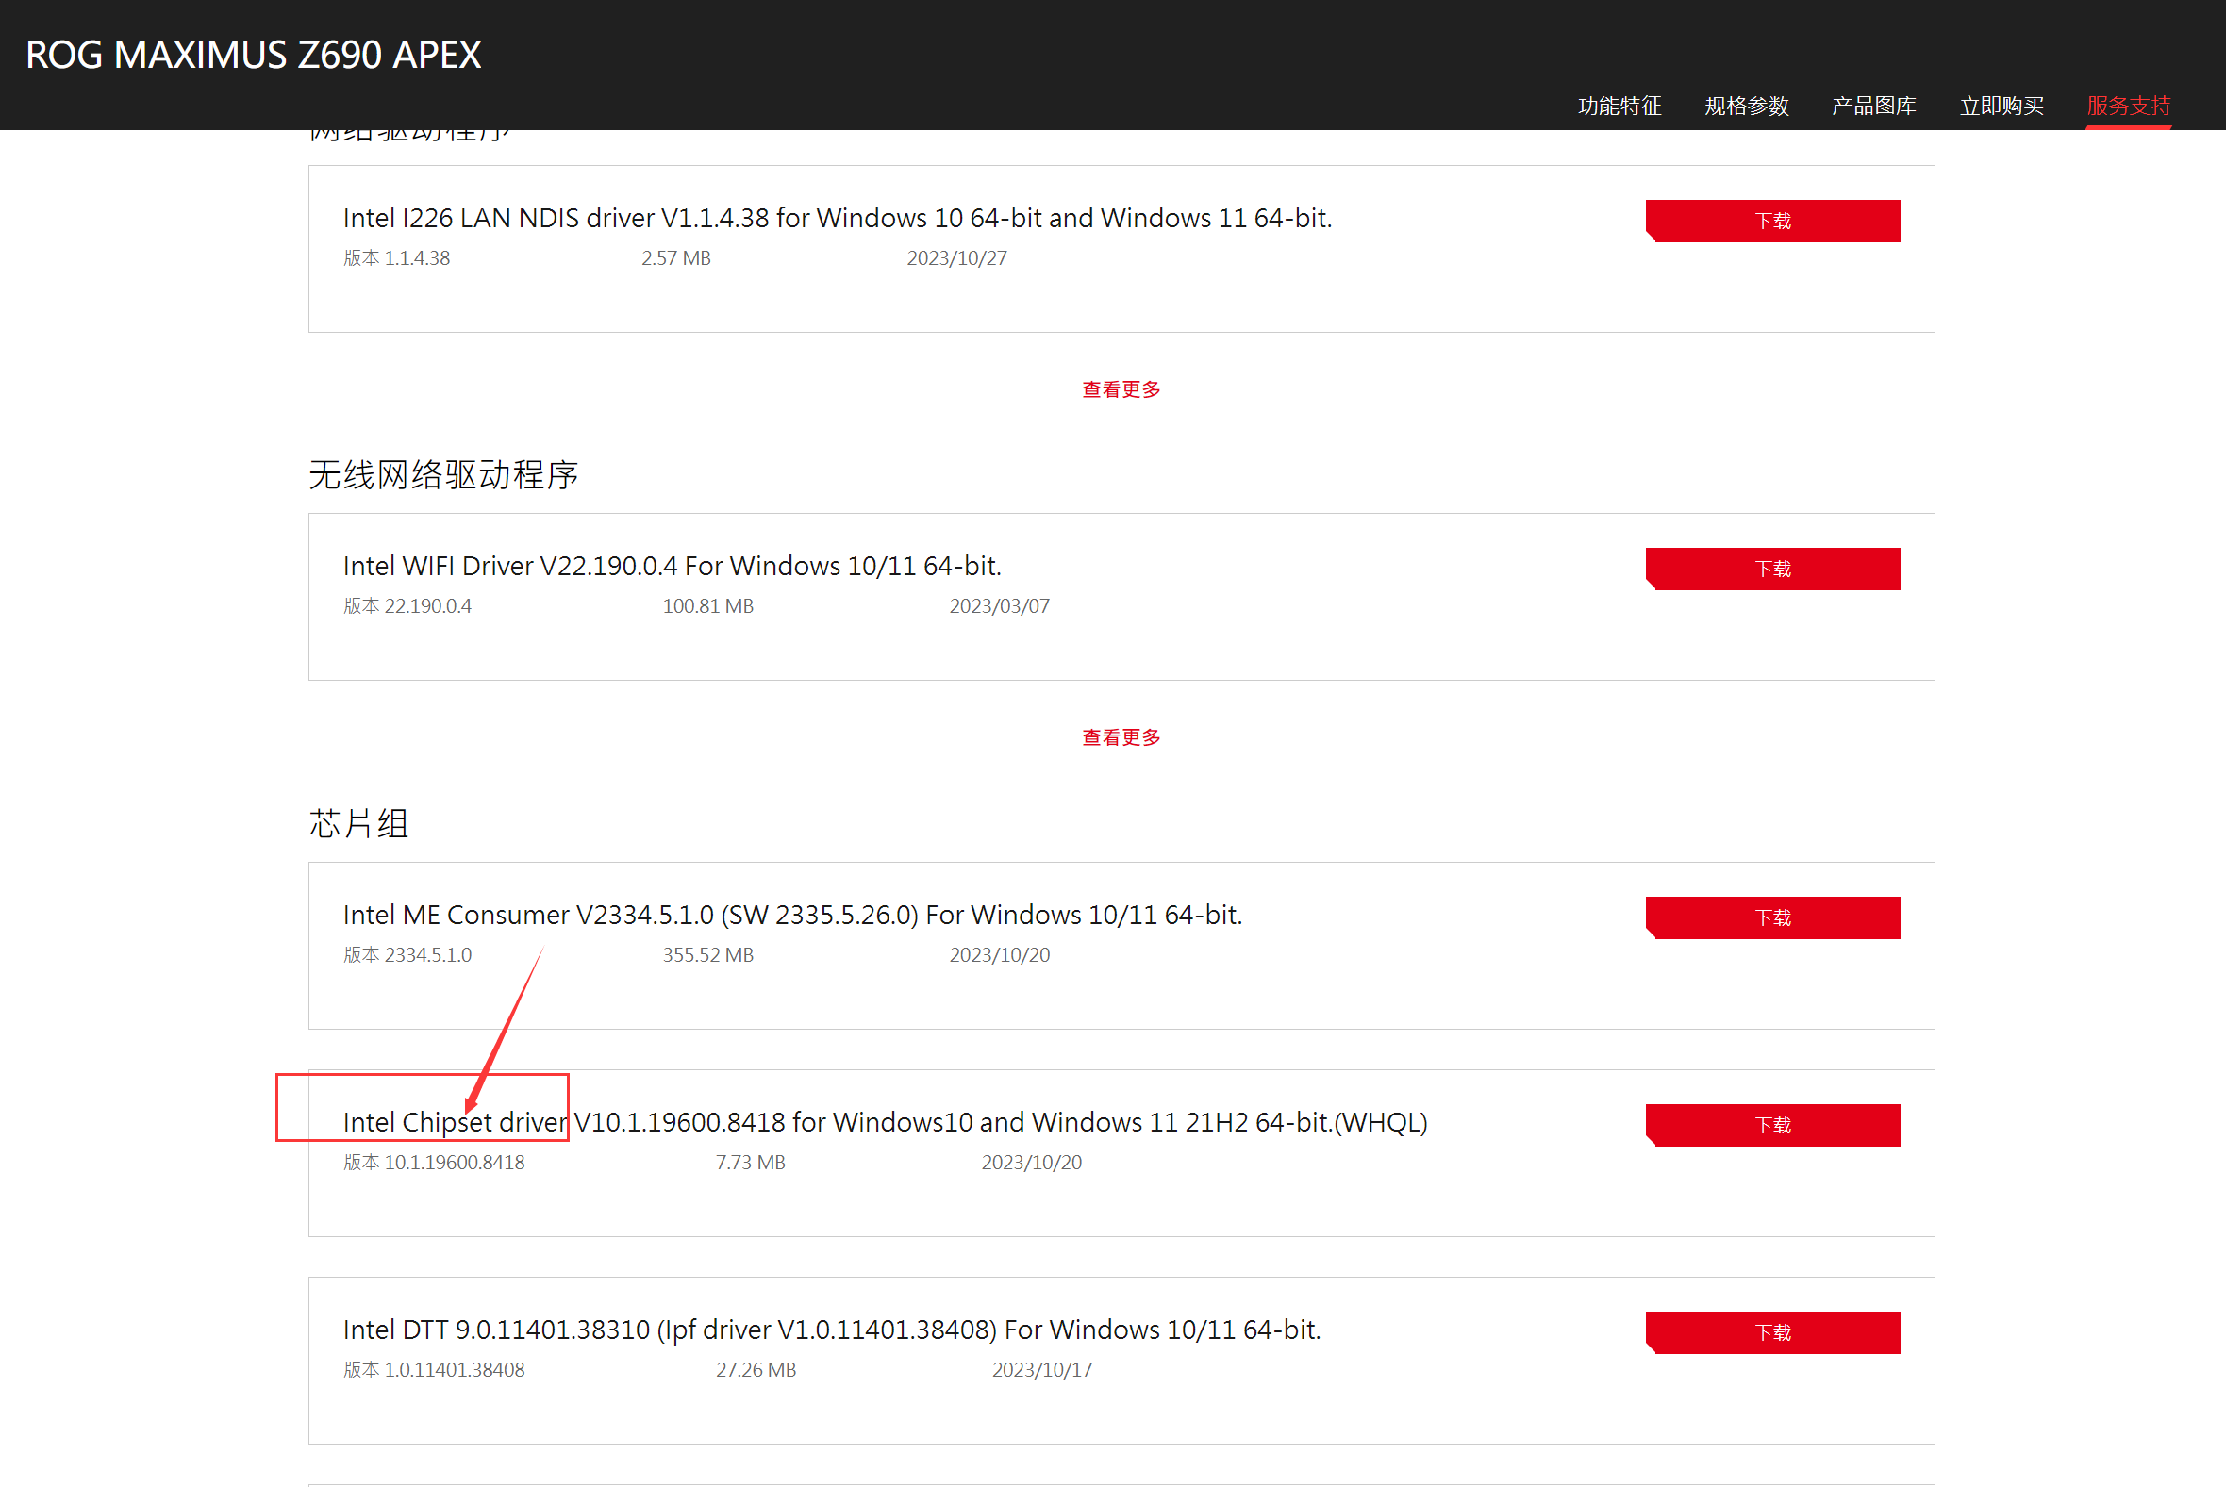
Task: Click the 无线网络驱动程序 section heading
Action: [443, 475]
